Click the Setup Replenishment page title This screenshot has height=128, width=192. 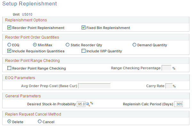point(29,4)
